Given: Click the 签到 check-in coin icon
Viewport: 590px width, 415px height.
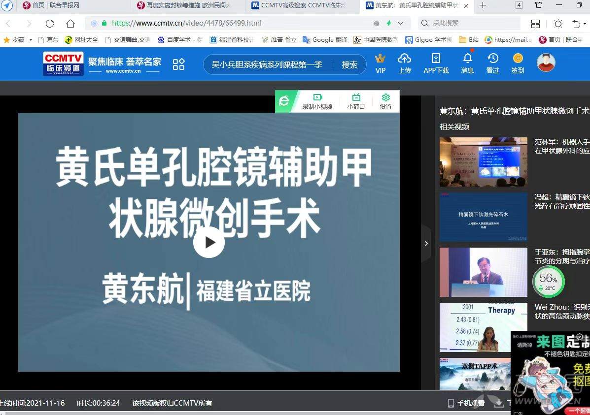Looking at the screenshot, I should (x=518, y=59).
